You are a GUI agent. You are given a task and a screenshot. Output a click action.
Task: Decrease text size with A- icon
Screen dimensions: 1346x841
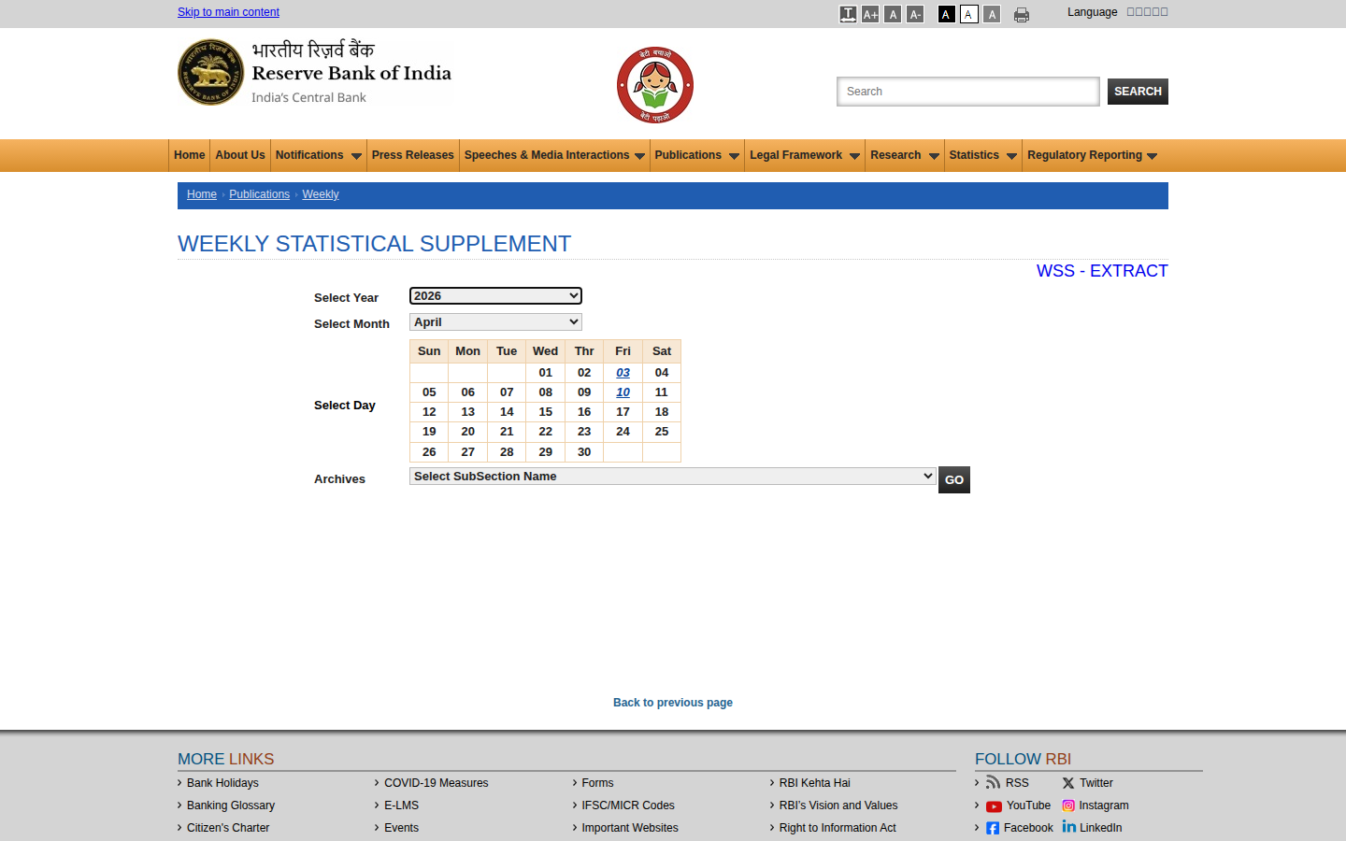point(915,14)
